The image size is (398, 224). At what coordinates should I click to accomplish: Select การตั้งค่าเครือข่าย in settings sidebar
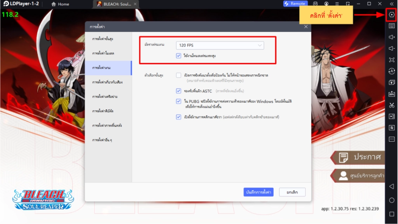(x=108, y=97)
